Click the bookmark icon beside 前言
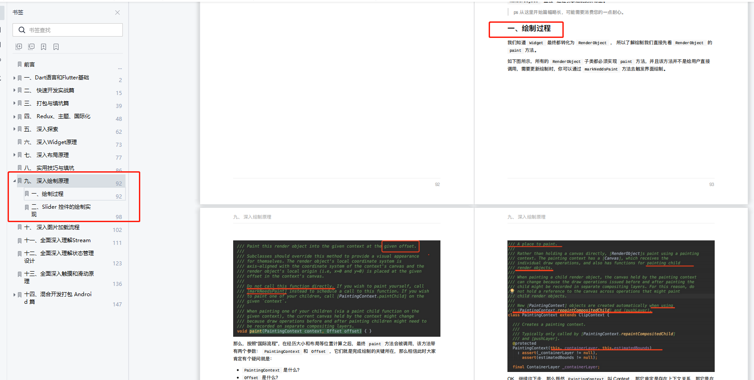 [x=20, y=64]
